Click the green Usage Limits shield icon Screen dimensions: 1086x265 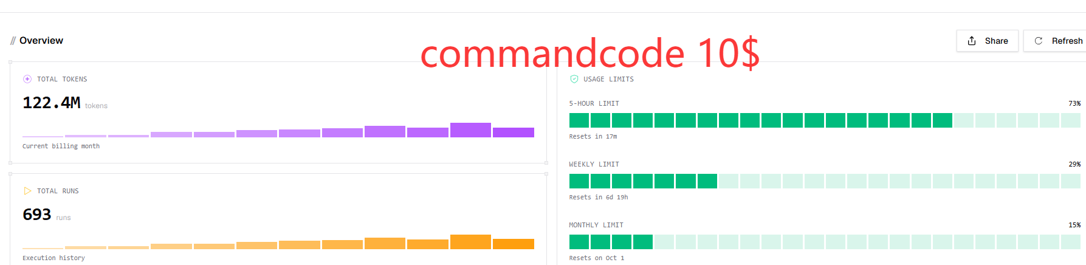click(574, 79)
